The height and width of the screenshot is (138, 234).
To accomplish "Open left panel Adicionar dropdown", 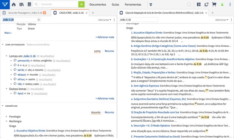I will (x=105, y=20).
